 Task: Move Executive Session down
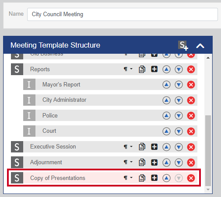coord(179,147)
